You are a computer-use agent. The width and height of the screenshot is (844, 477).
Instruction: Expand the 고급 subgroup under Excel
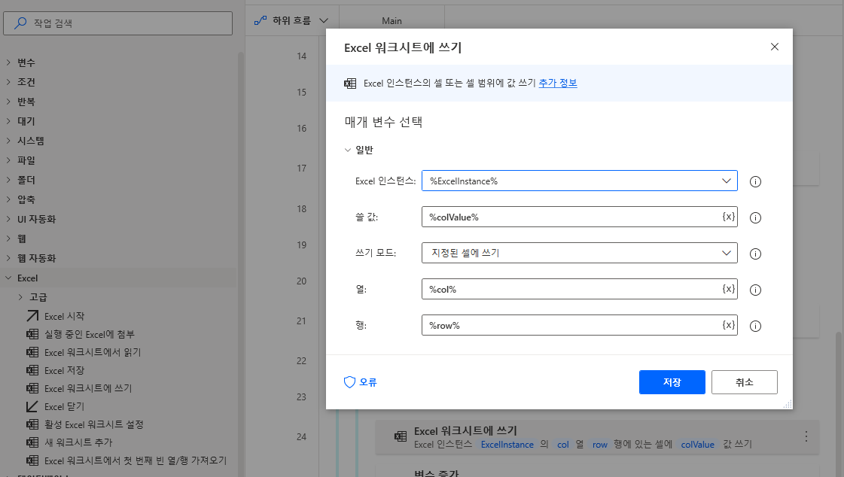click(x=20, y=297)
